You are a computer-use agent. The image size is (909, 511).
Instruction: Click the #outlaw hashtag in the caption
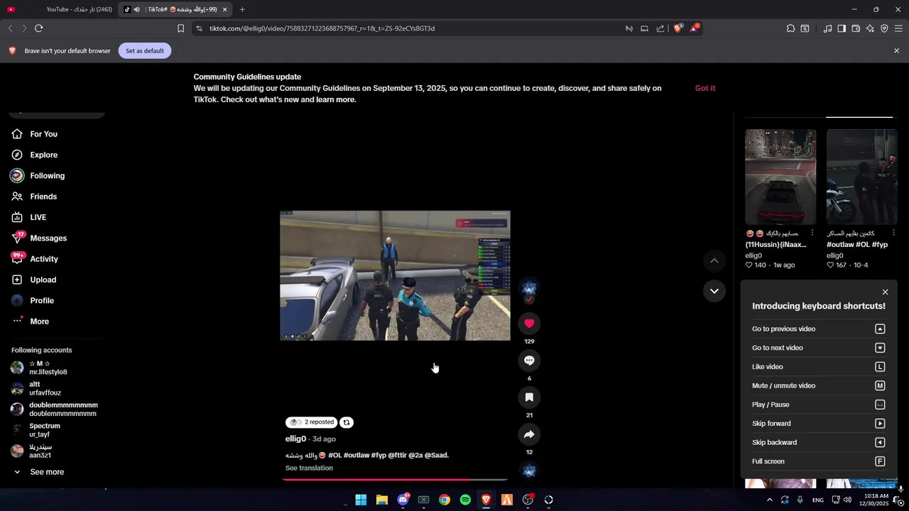tap(356, 455)
